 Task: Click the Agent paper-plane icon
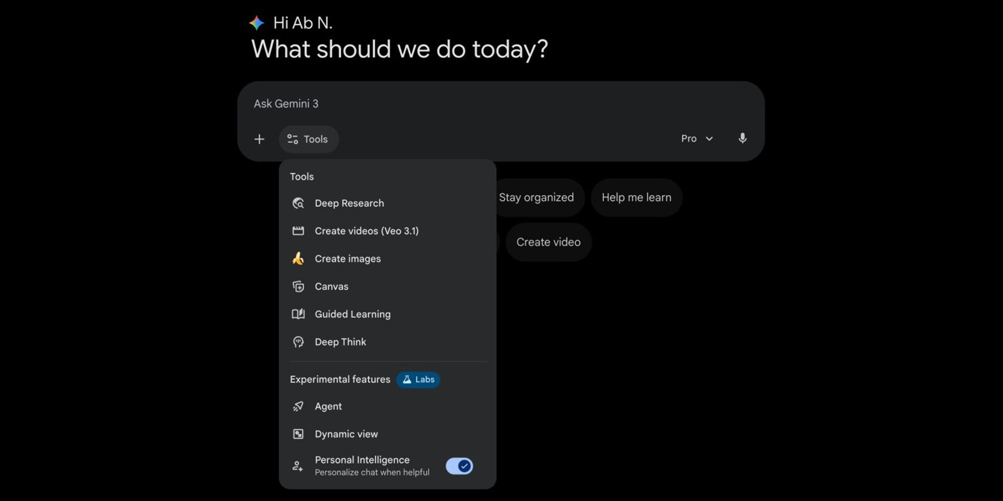click(298, 407)
